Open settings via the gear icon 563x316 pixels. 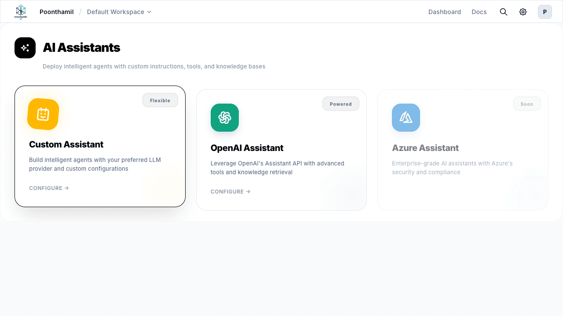tap(523, 12)
